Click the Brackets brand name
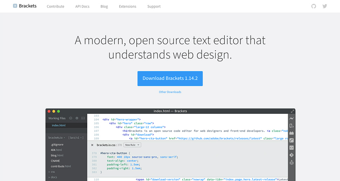The height and width of the screenshot is (181, 340). click(28, 6)
